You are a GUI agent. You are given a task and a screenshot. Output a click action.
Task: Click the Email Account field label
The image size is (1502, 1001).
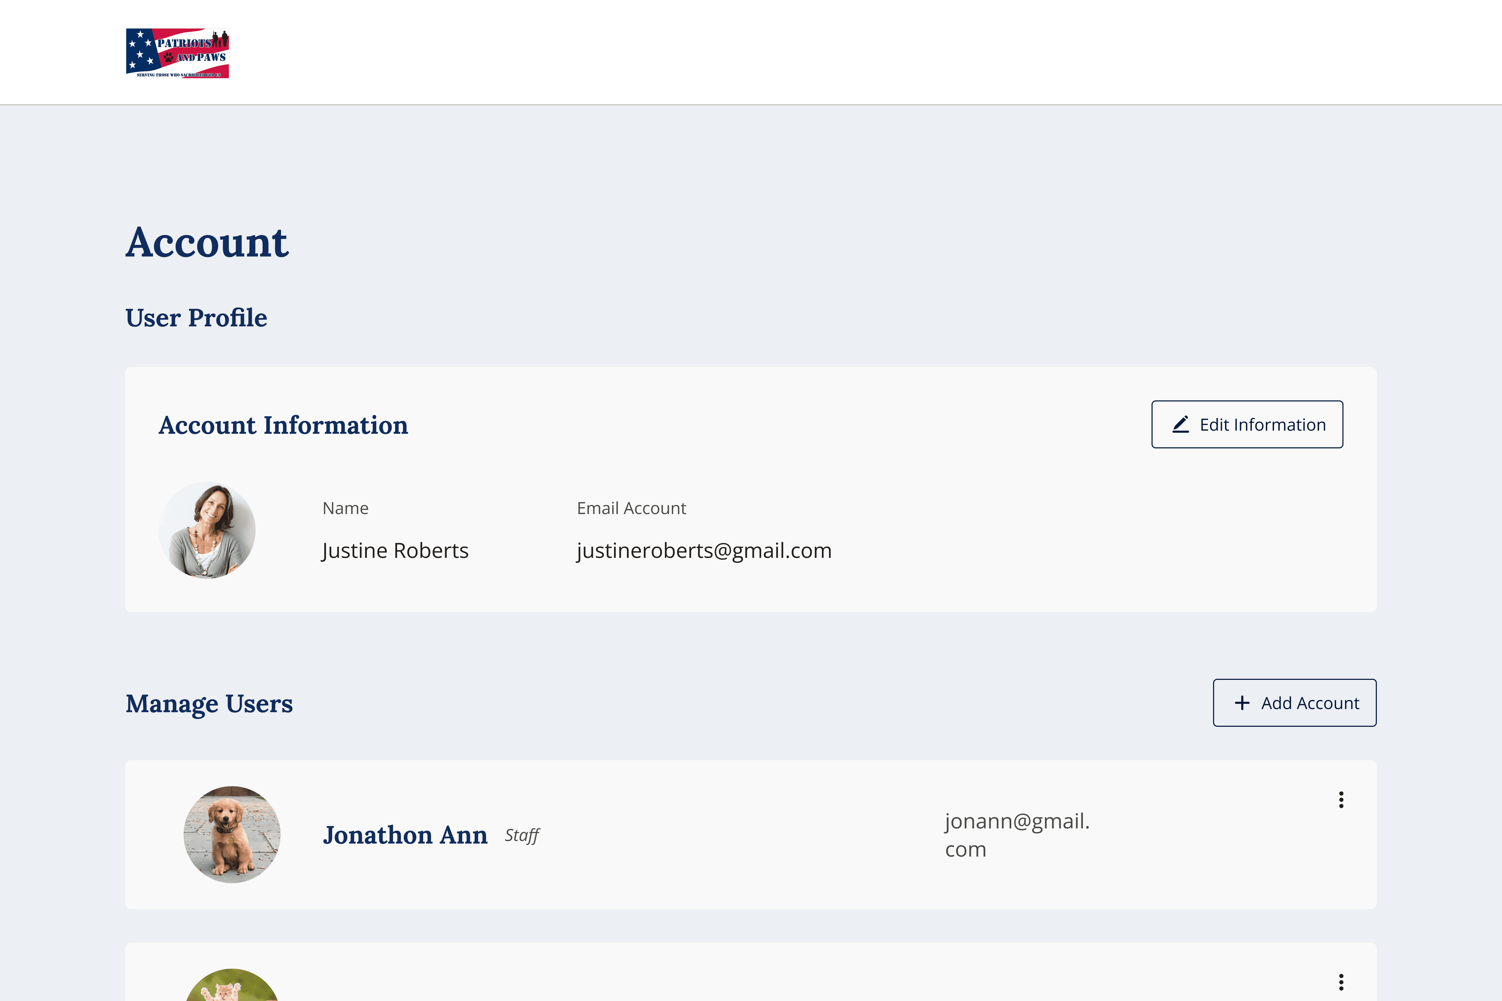click(x=631, y=508)
